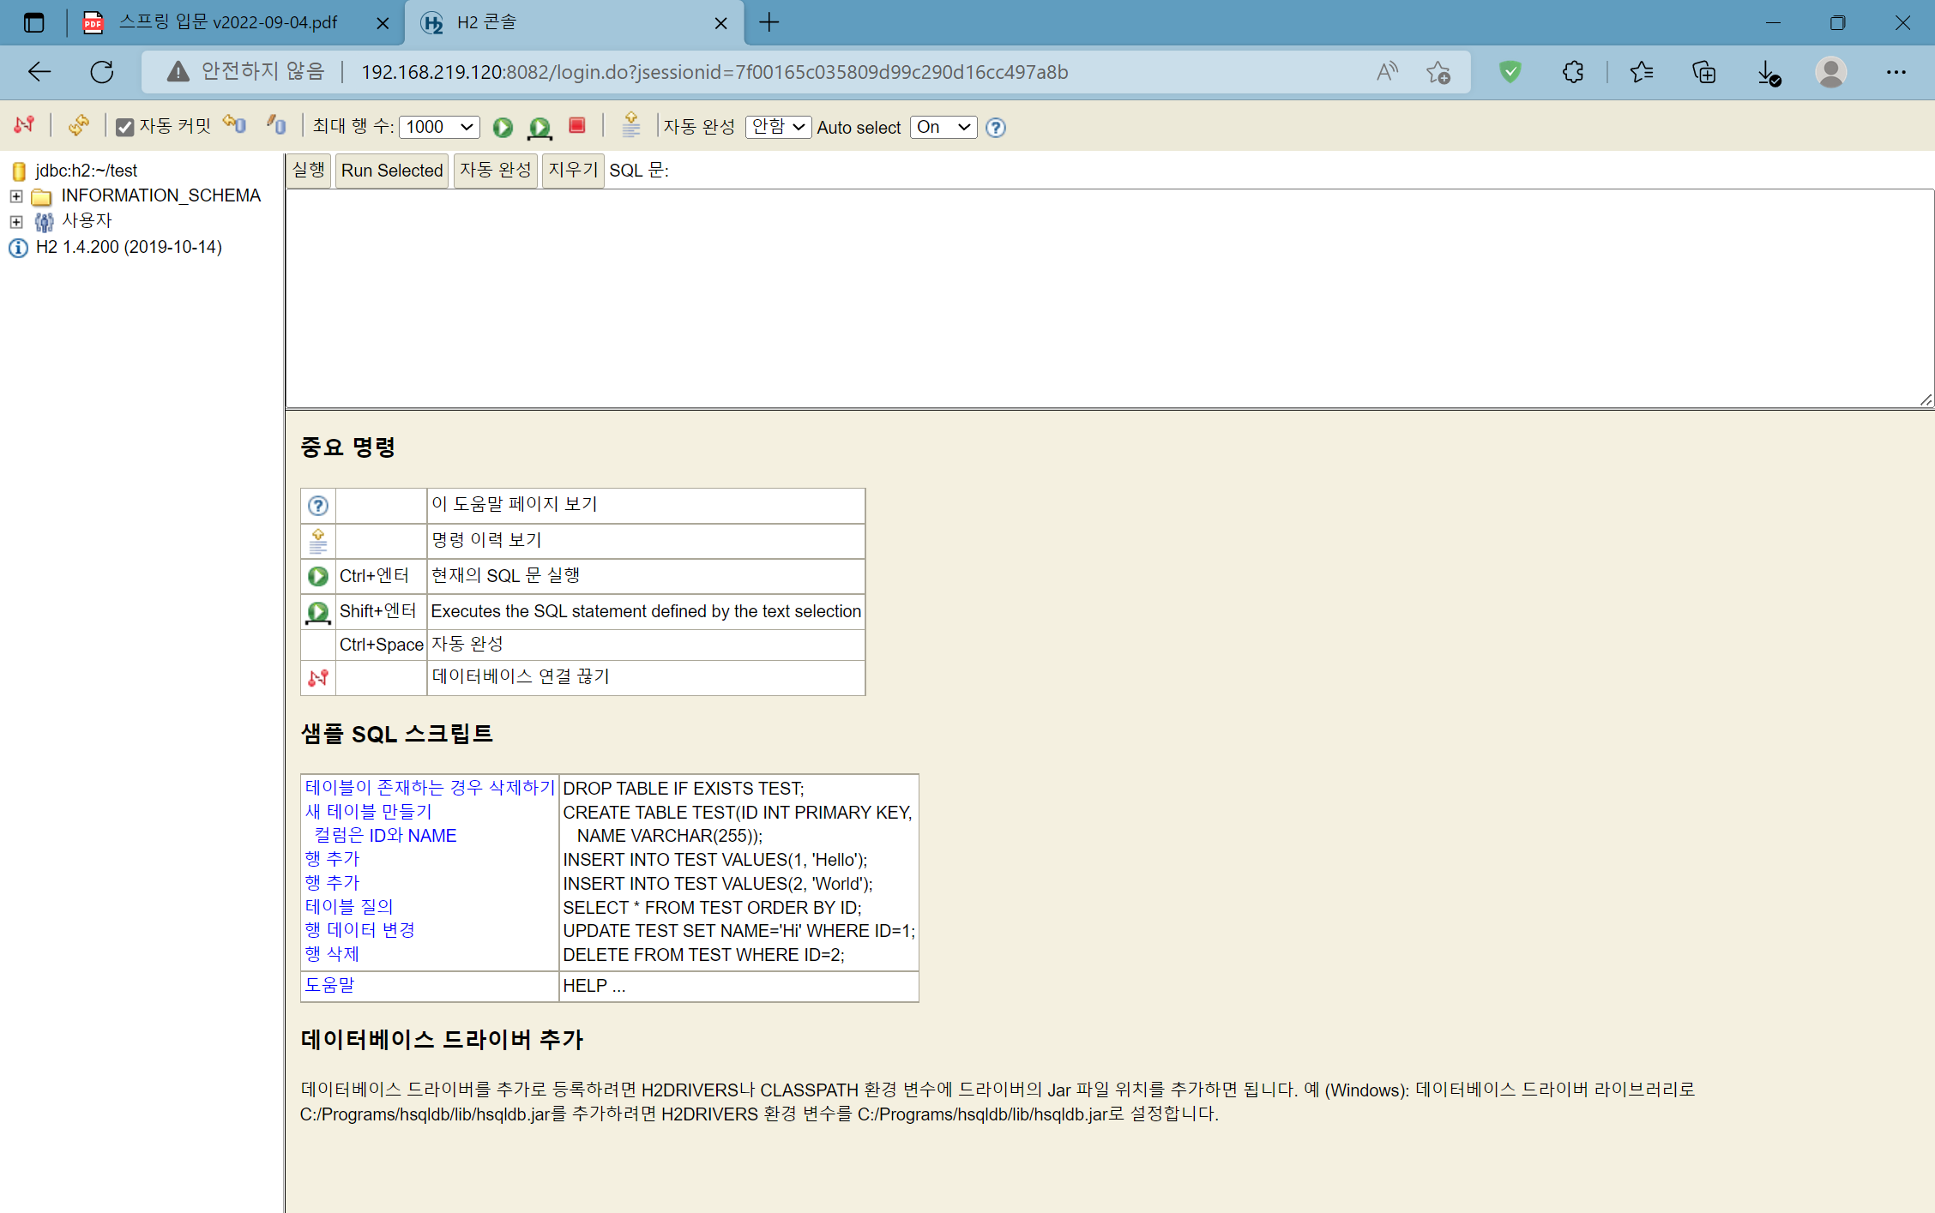Click the 실행 run button
This screenshot has width=1935, height=1213.
click(x=309, y=170)
